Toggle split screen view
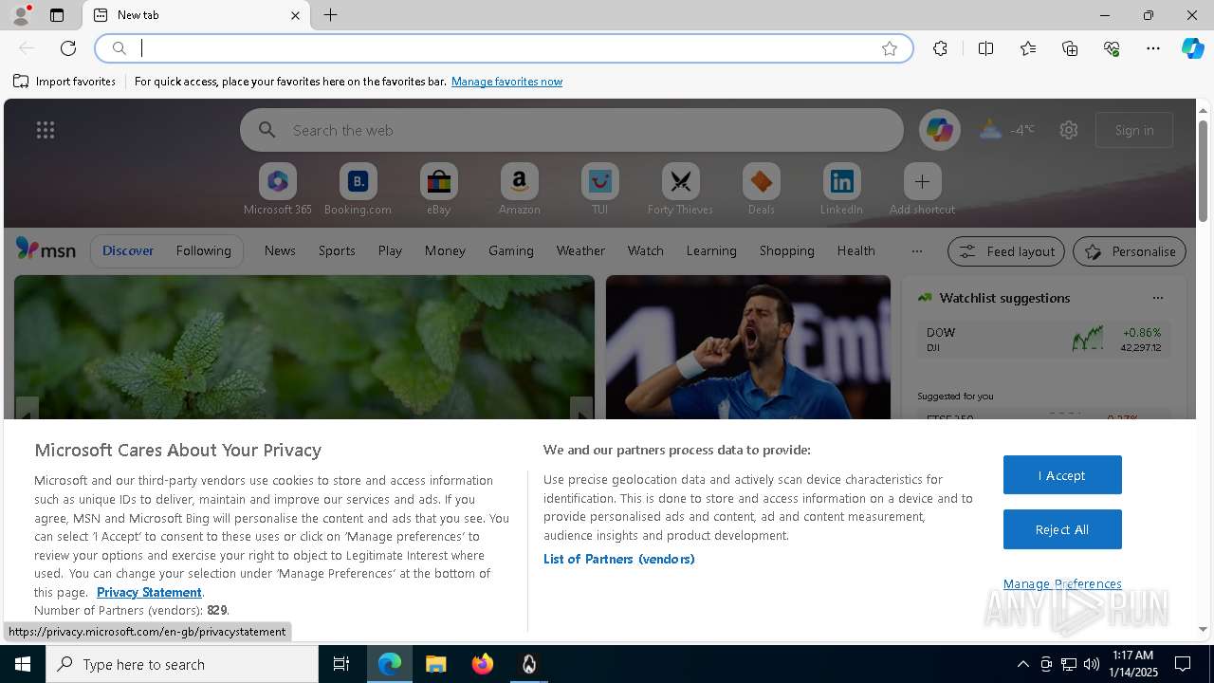Viewport: 1214px width, 683px height. pos(985,48)
